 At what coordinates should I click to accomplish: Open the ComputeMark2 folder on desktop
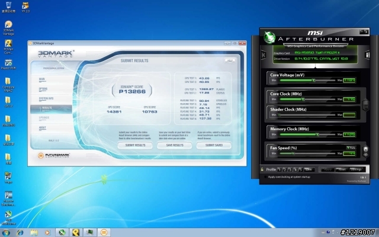pyautogui.click(x=8, y=85)
